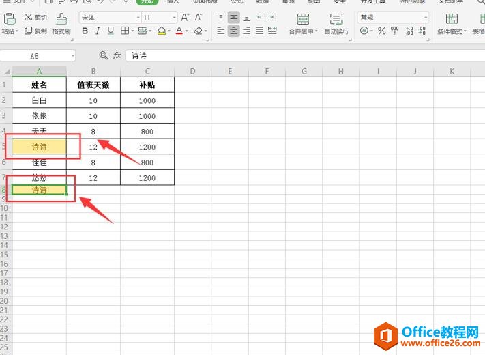
Task: Toggle bold formatting
Action: click(x=85, y=31)
